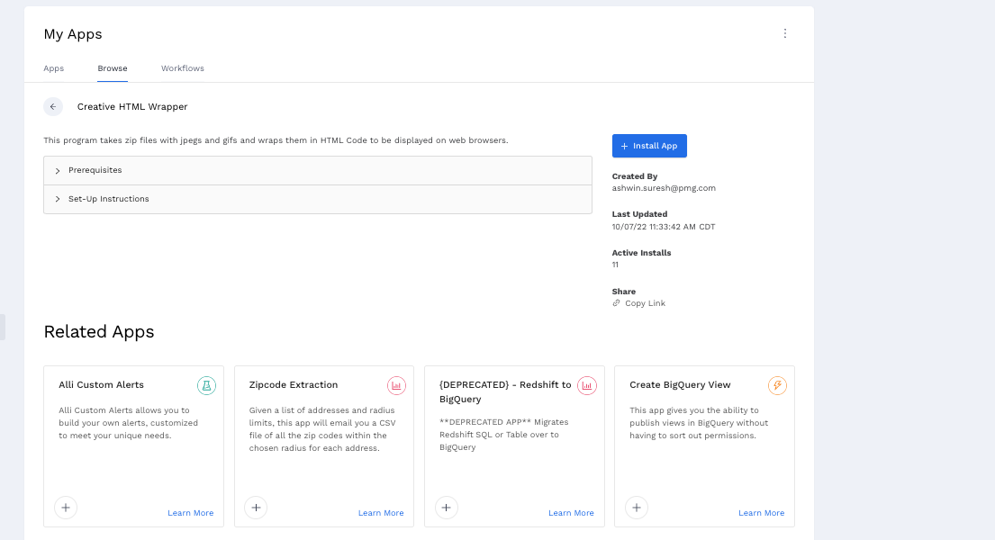Click the plus icon on Create BigQuery View card
The height and width of the screenshot is (540, 995).
(x=637, y=508)
